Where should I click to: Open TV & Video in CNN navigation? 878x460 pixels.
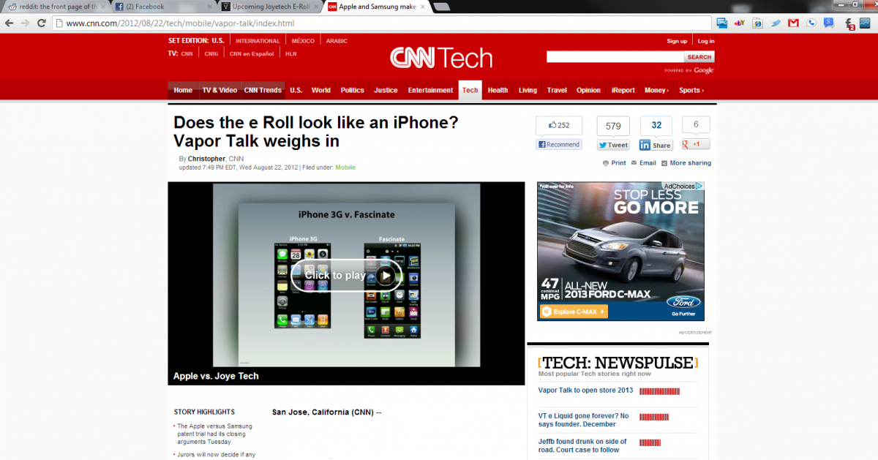click(219, 90)
